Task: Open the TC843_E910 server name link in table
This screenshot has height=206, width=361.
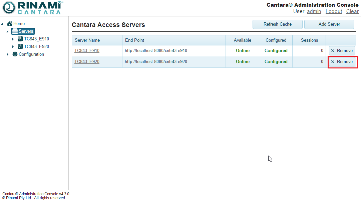Action: 87,51
